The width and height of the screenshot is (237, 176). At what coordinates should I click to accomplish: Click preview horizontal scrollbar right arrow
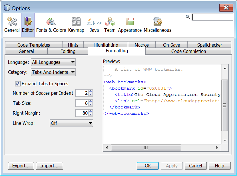(217, 148)
